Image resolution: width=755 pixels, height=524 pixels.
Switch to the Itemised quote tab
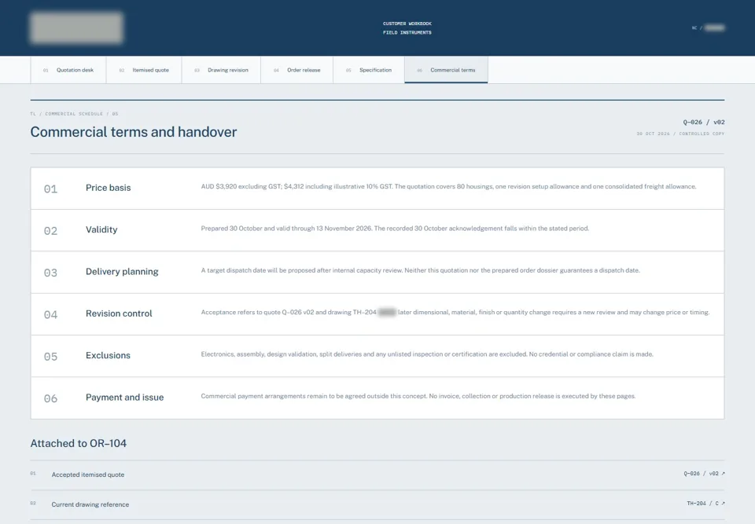(x=144, y=70)
